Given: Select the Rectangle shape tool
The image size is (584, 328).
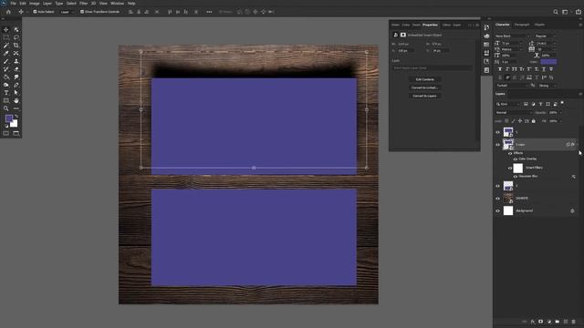Looking at the screenshot, I should coord(6,101).
